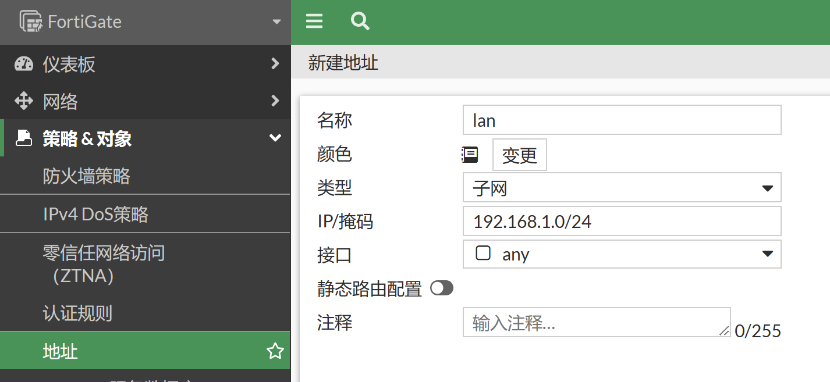The height and width of the screenshot is (382, 830).
Task: Click the IP/掩码 input field
Action: [x=621, y=221]
